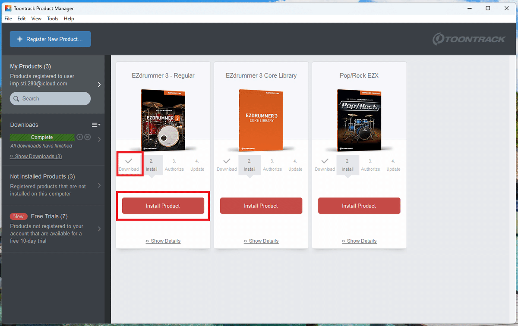This screenshot has width=518, height=326.
Task: Click the Toontrack Product Manager title bar icon
Action: click(x=8, y=8)
